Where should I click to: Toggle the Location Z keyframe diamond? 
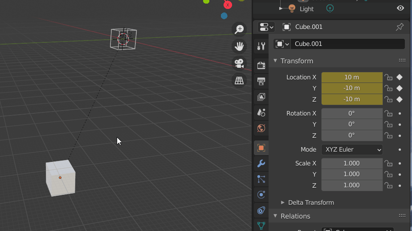[x=400, y=99]
